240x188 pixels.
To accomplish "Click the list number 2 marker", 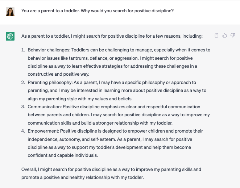I will click(23, 83).
